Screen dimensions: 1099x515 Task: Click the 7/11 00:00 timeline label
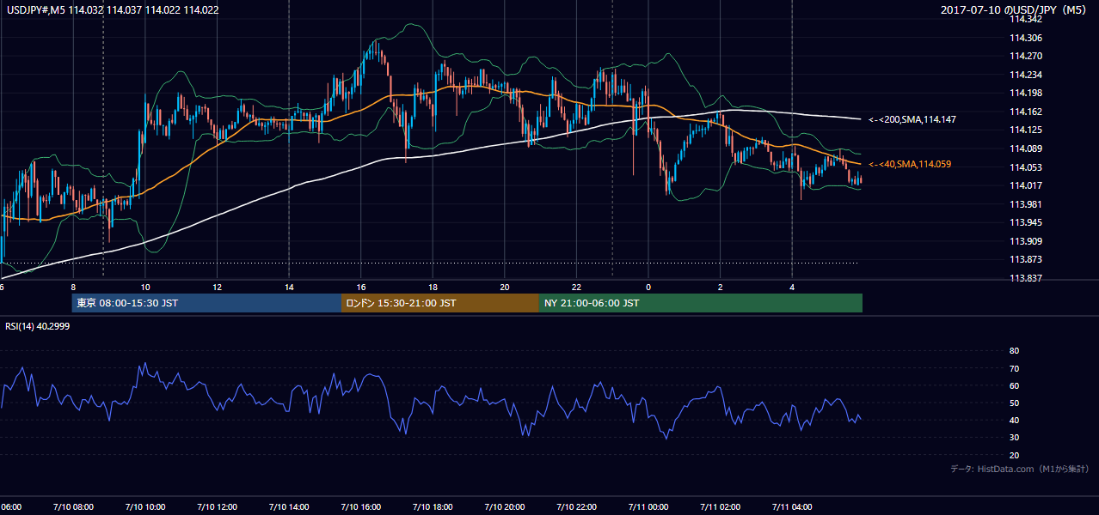coord(648,507)
